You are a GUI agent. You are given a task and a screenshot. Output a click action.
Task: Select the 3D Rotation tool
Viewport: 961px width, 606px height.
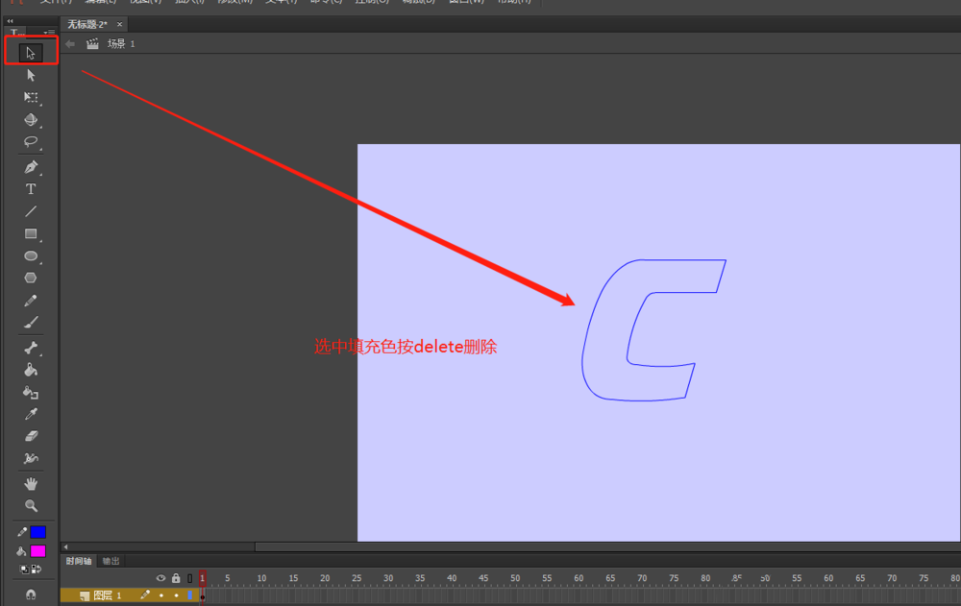(x=31, y=119)
